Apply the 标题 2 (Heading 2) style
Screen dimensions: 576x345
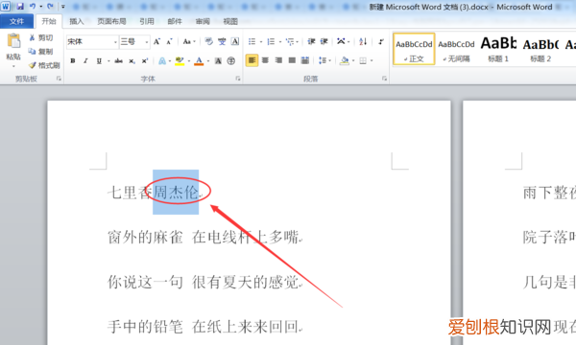coord(540,49)
